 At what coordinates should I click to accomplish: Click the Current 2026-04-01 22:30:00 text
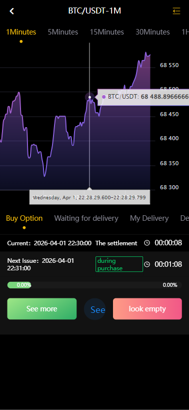(x=49, y=243)
